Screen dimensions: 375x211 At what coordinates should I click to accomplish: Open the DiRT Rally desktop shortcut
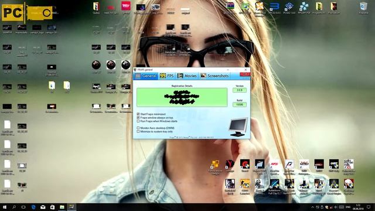(x=334, y=165)
